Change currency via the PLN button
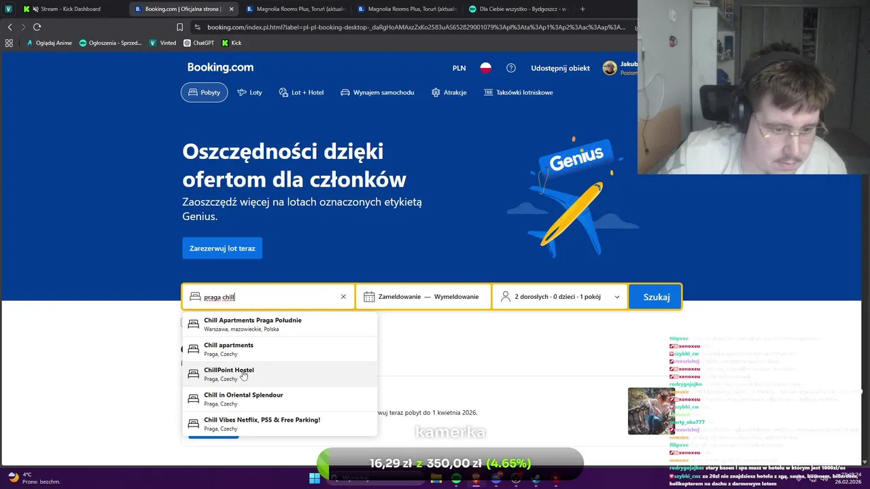Image resolution: width=870 pixels, height=489 pixels. [x=459, y=68]
